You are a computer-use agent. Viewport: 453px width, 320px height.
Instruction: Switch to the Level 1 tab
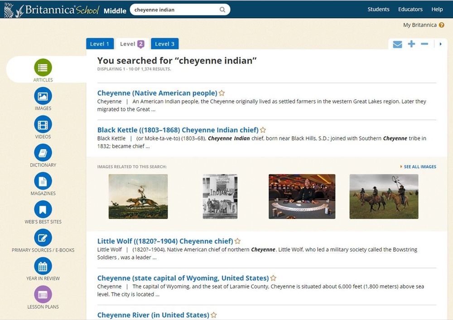pos(100,44)
